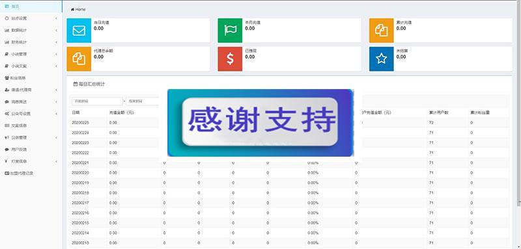Click the blue star icon for 未结算
The width and height of the screenshot is (521, 249).
pos(381,59)
